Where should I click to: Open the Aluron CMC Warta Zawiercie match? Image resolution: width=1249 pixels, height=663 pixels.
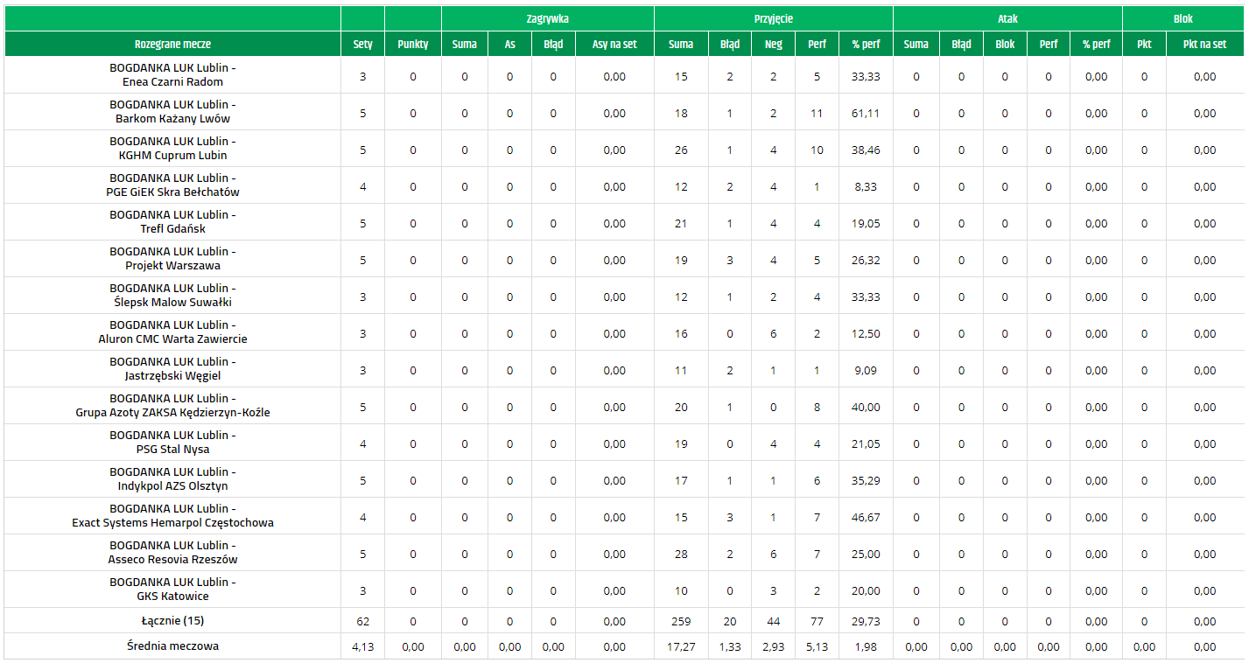172,332
